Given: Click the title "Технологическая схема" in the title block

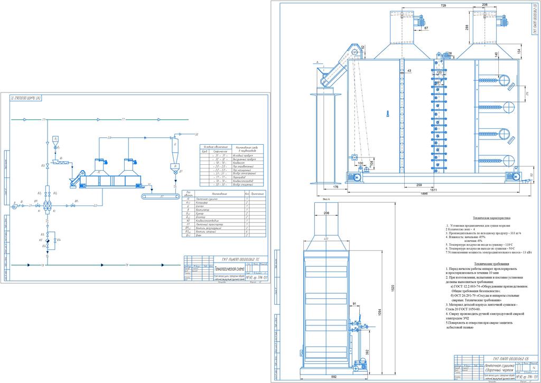Looking at the screenshot, I should pyautogui.click(x=229, y=268).
